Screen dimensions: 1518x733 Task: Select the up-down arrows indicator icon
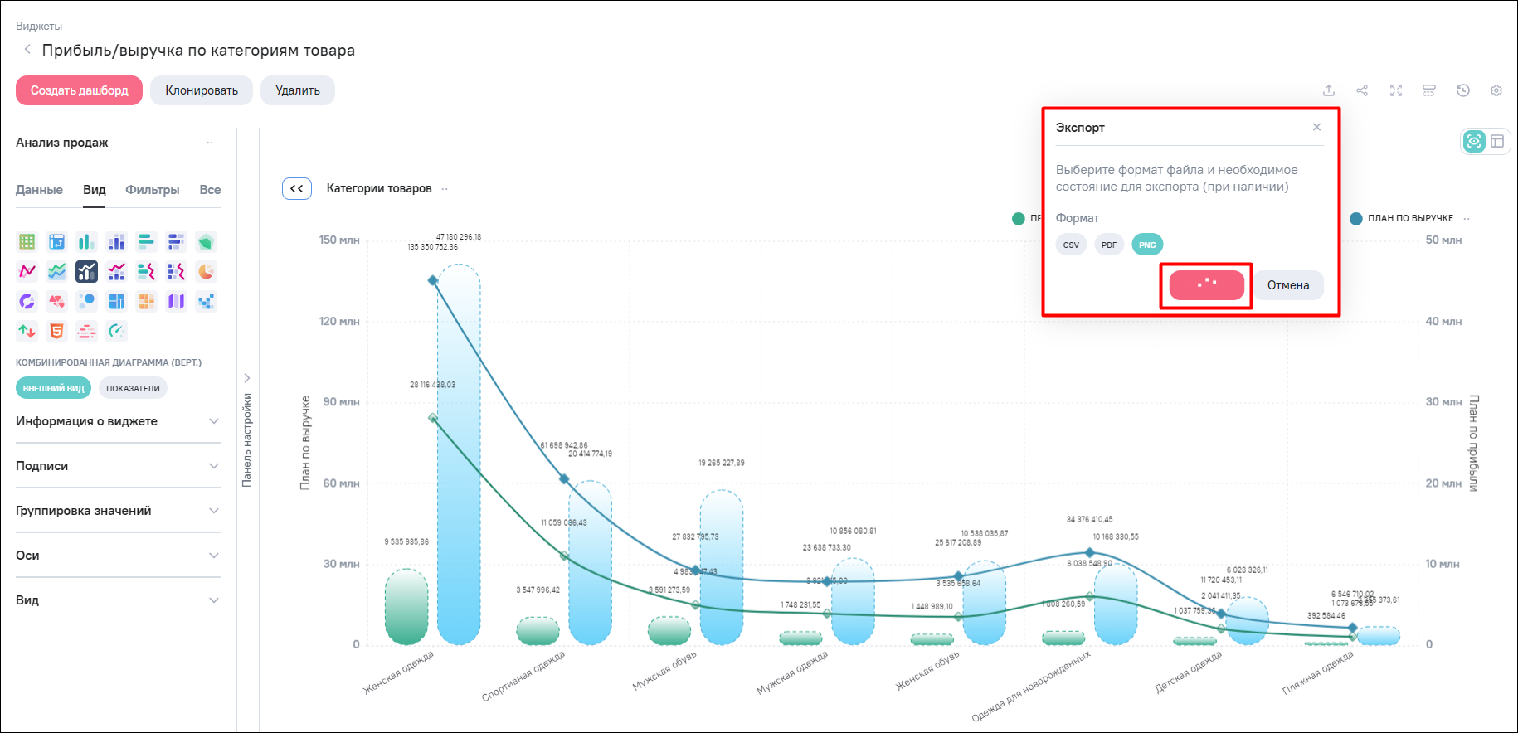click(x=27, y=331)
